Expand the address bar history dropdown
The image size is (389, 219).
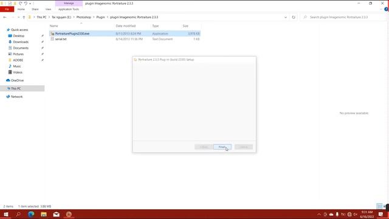click(x=286, y=17)
